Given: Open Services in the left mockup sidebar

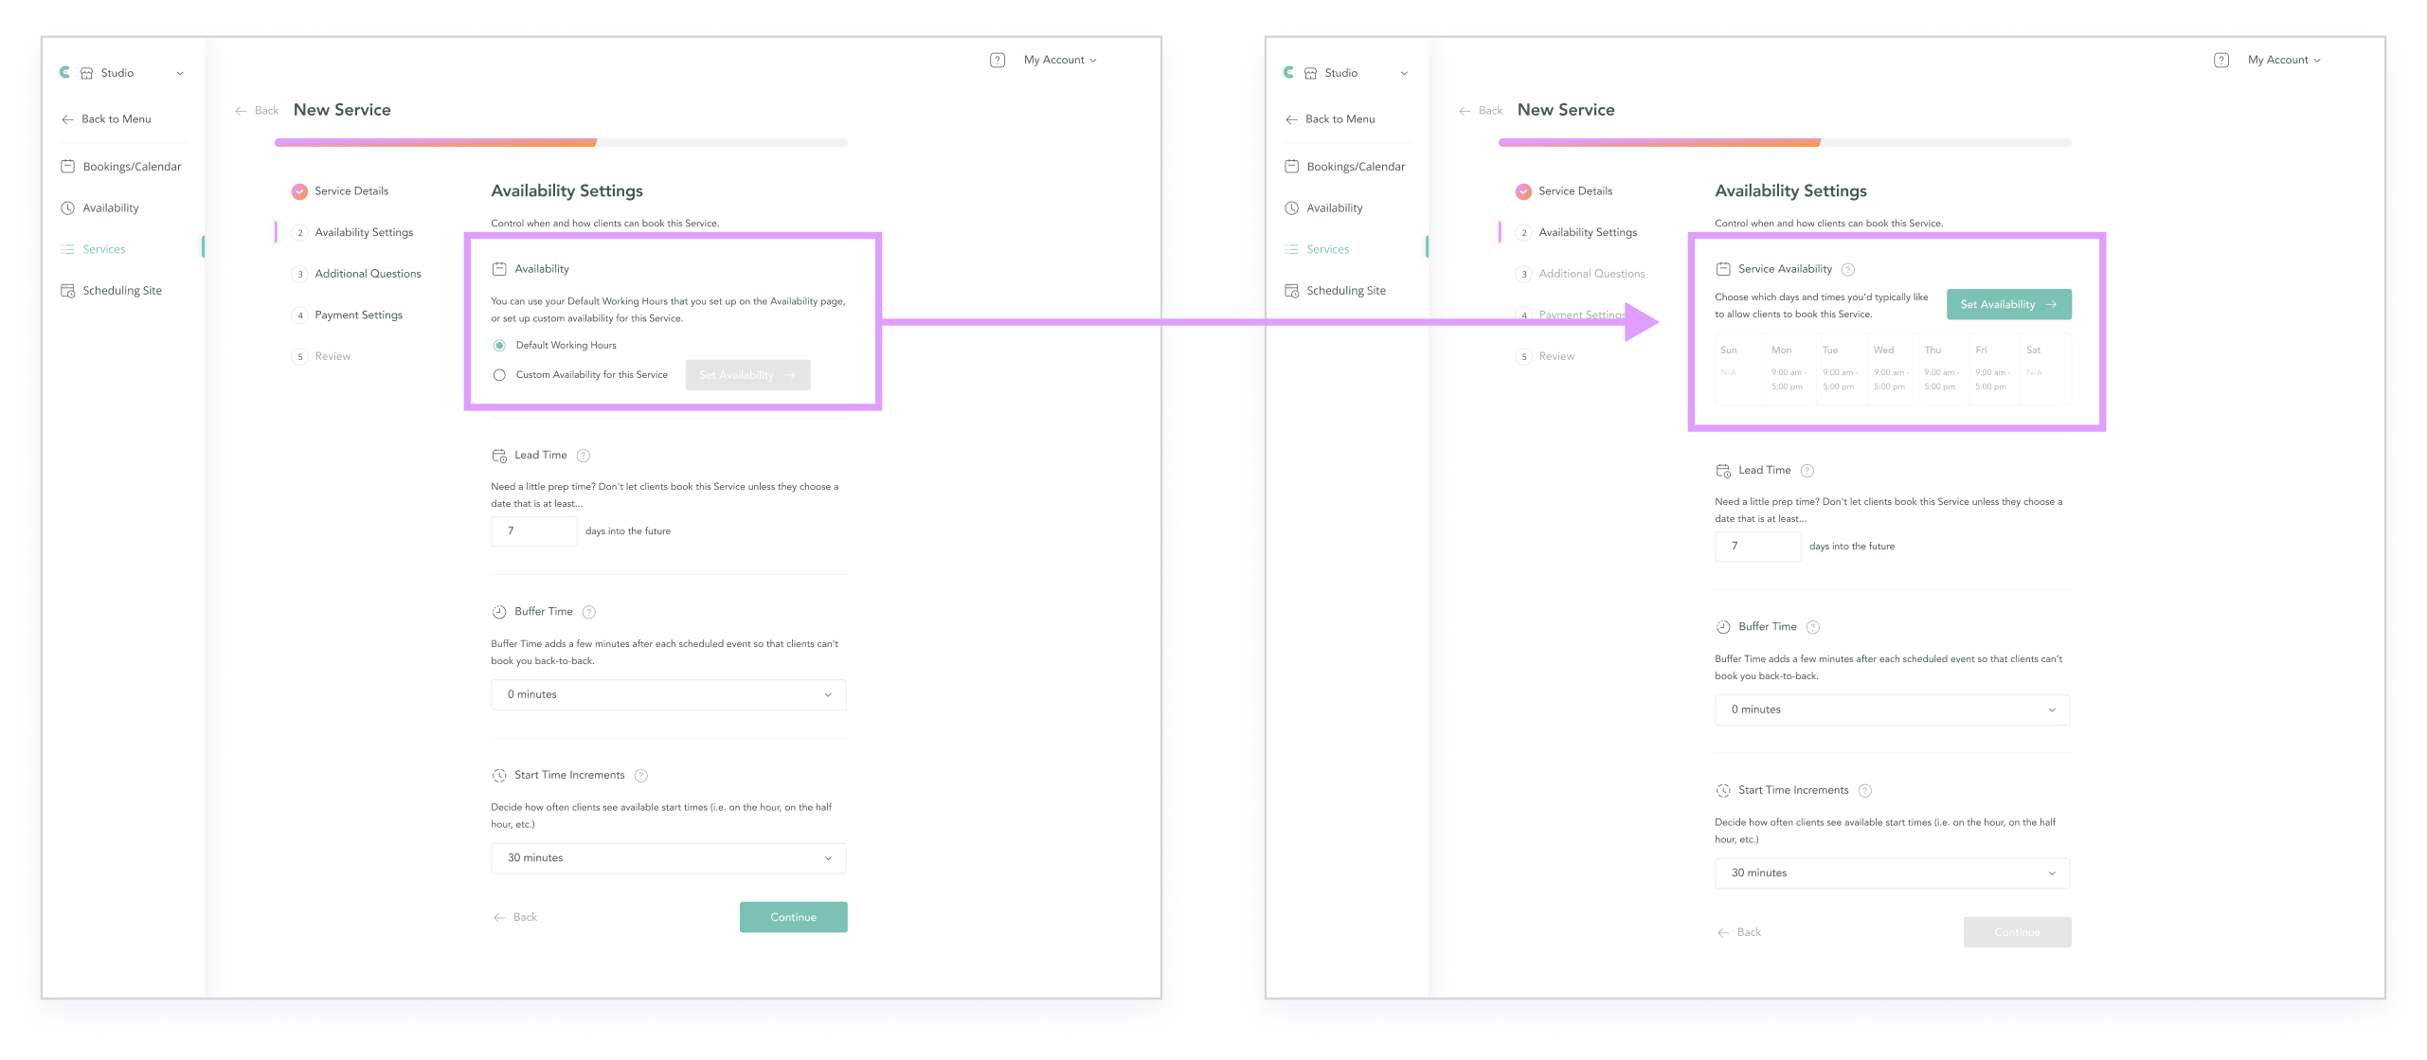Looking at the screenshot, I should (104, 249).
